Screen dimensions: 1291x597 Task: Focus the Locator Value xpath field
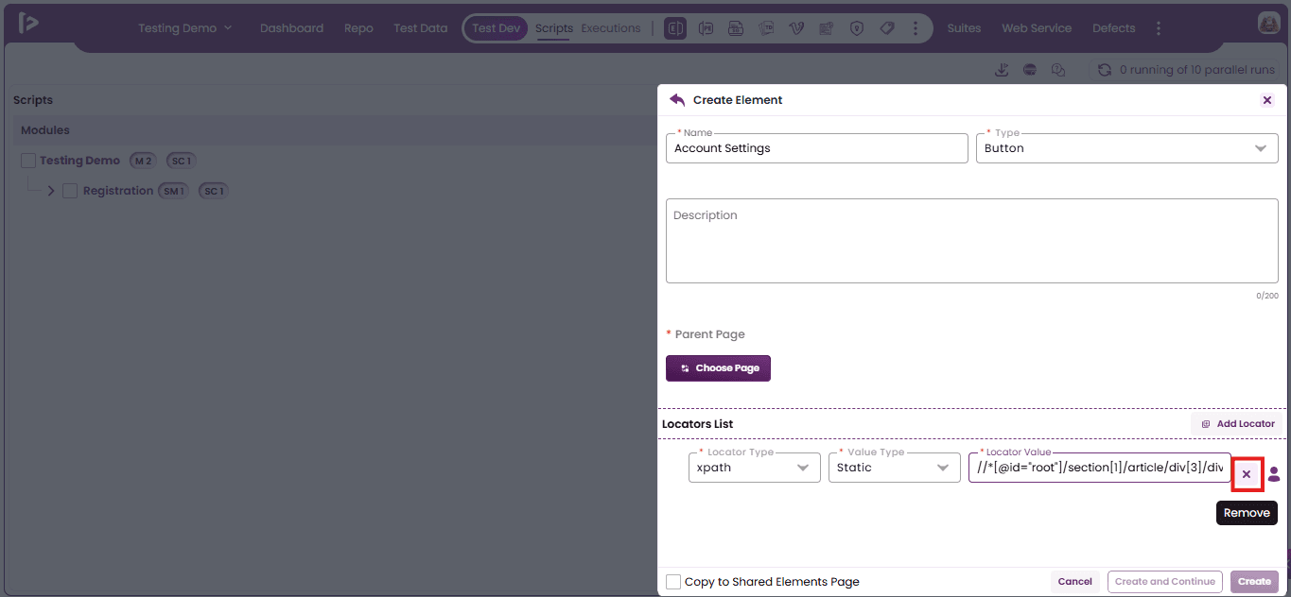click(1100, 468)
